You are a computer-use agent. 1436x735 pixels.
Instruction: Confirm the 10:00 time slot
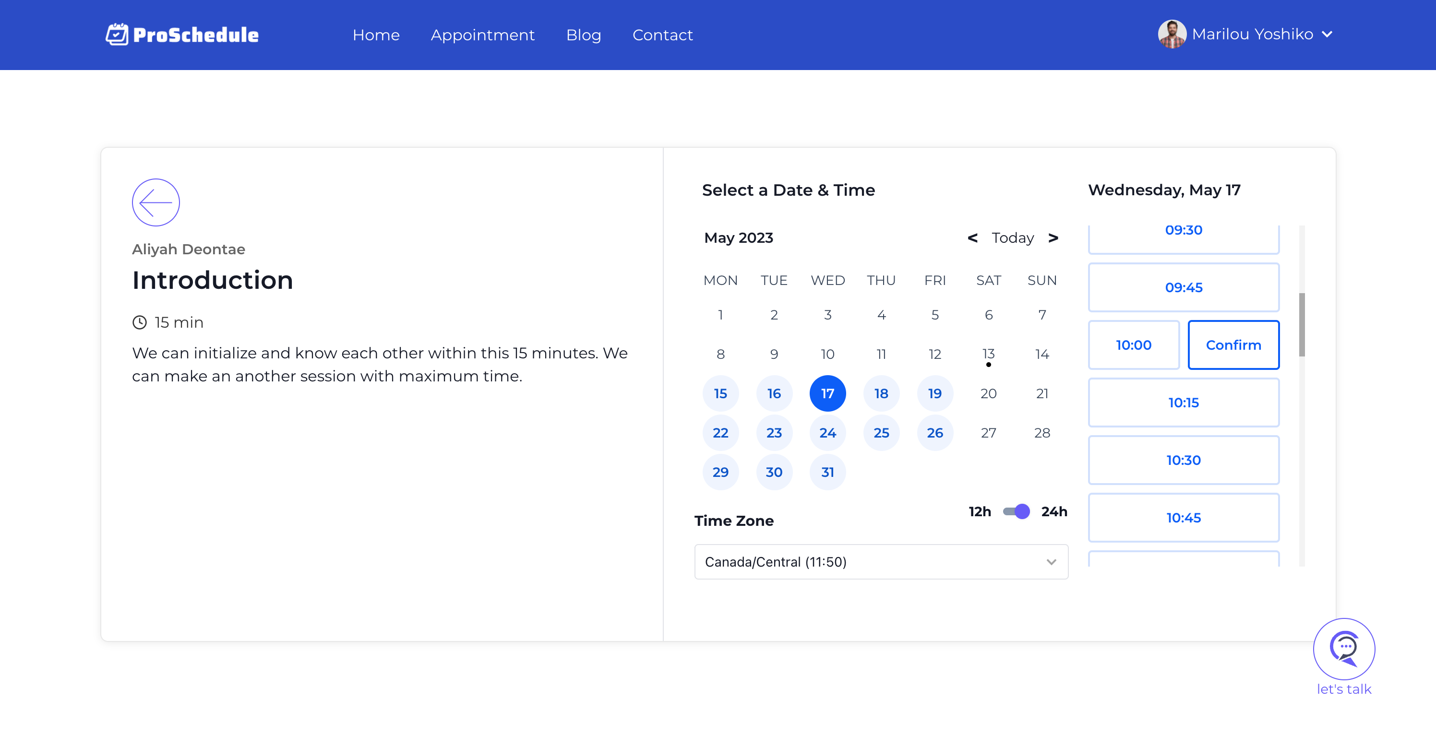pos(1233,345)
